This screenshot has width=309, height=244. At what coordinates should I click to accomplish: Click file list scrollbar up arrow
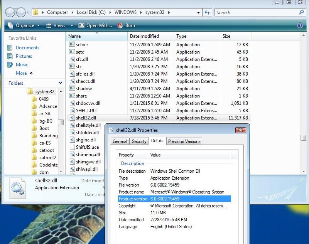(x=304, y=35)
